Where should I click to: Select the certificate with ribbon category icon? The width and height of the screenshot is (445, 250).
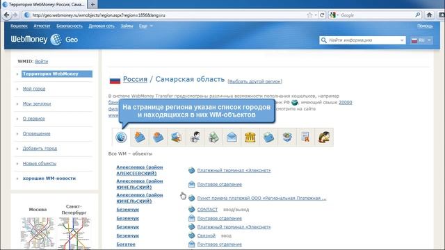click(x=305, y=137)
